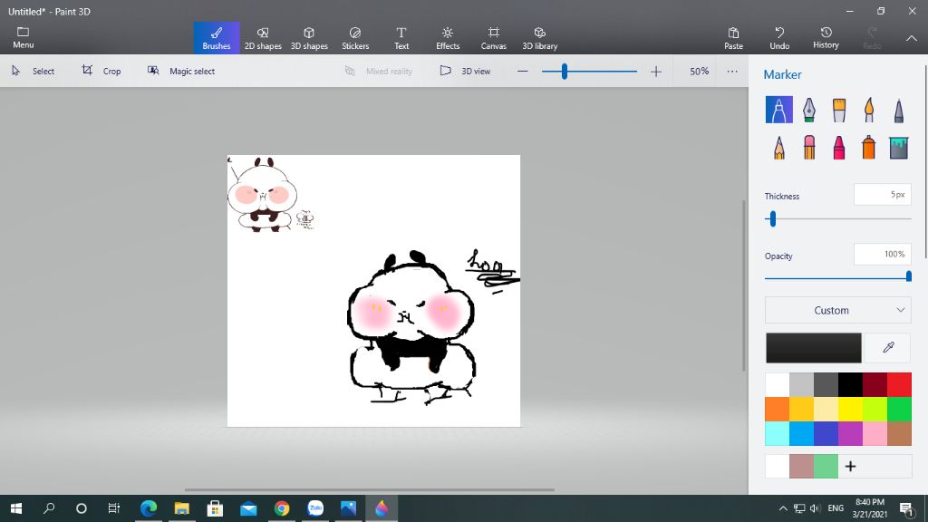The width and height of the screenshot is (928, 522).
Task: Collapse the top ribbon with chevron
Action: point(912,38)
